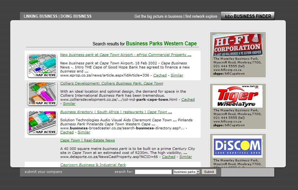Click the first result's Map Active icon
The width and height of the screenshot is (298, 190).
pos(42,65)
